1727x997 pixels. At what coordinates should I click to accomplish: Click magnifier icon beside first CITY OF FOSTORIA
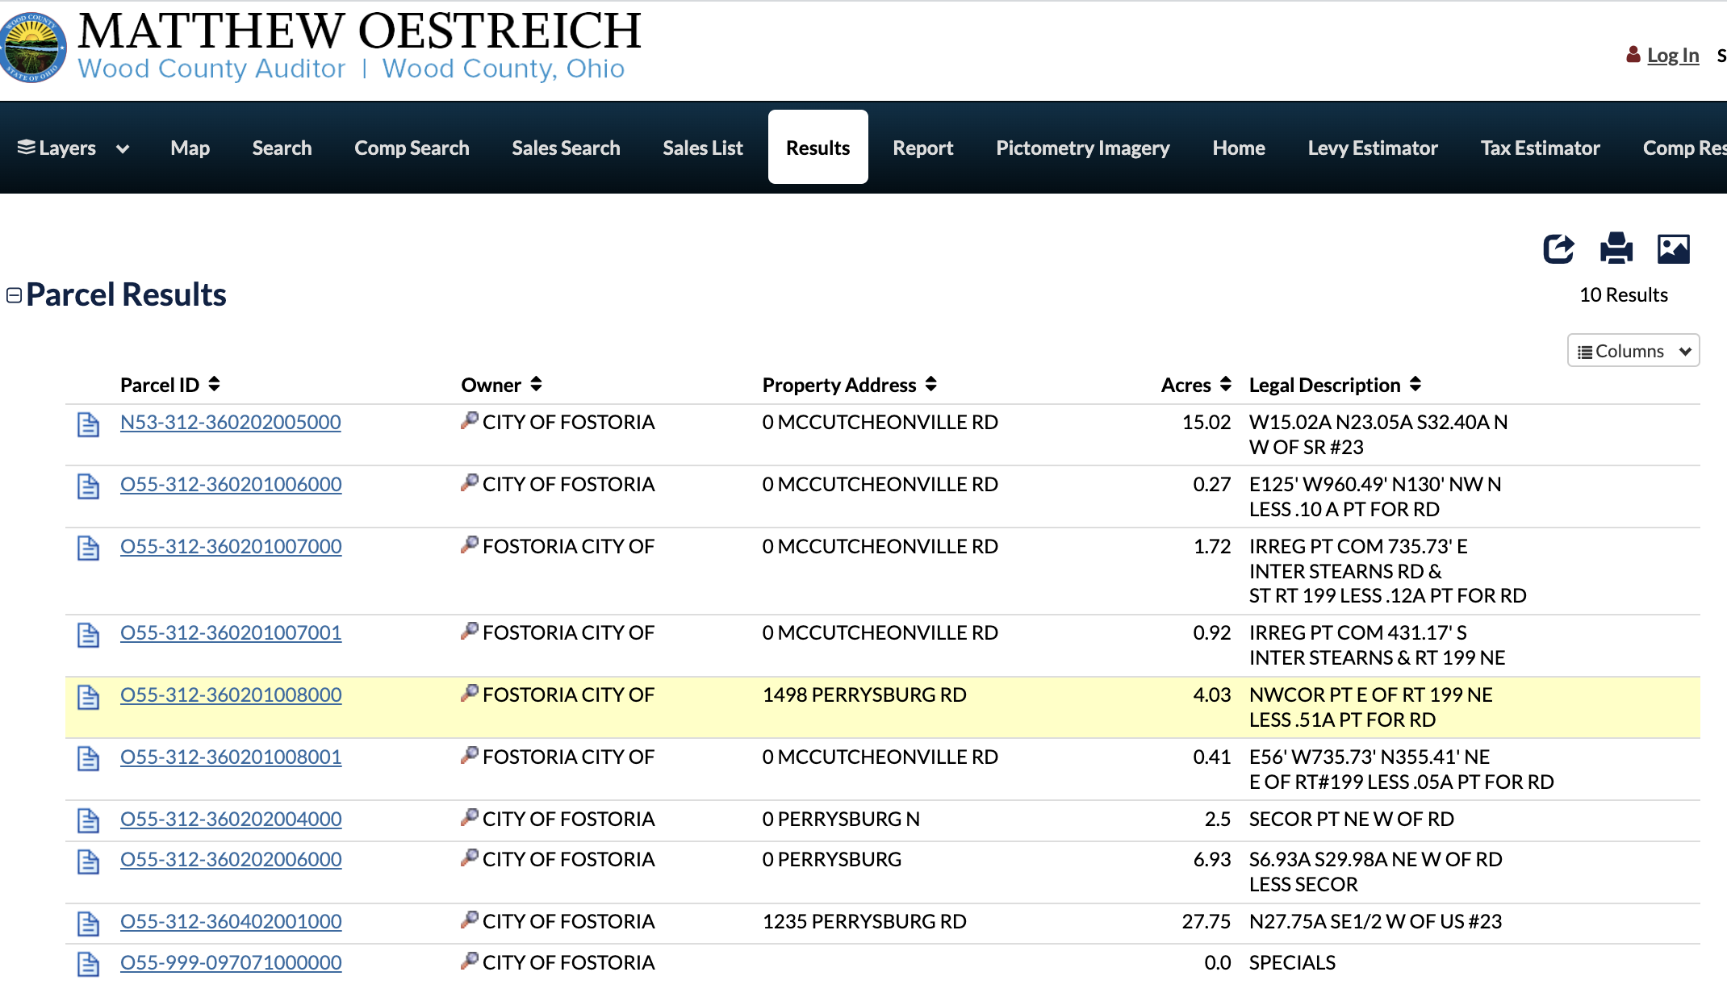point(470,420)
